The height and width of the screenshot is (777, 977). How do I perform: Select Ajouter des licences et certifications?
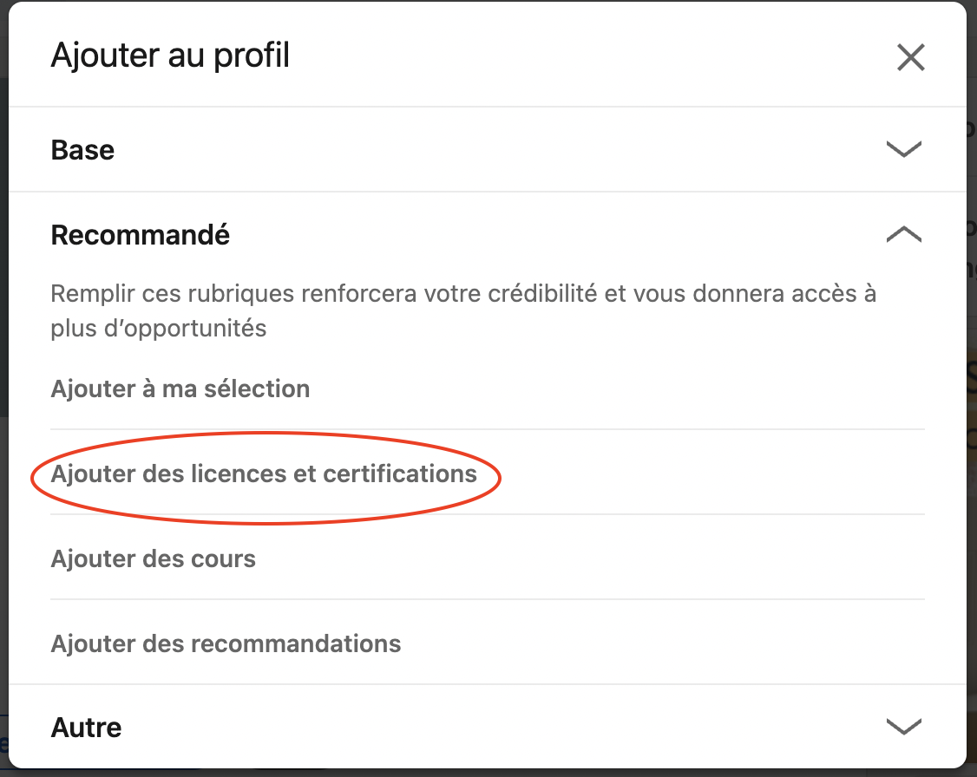[x=264, y=474]
